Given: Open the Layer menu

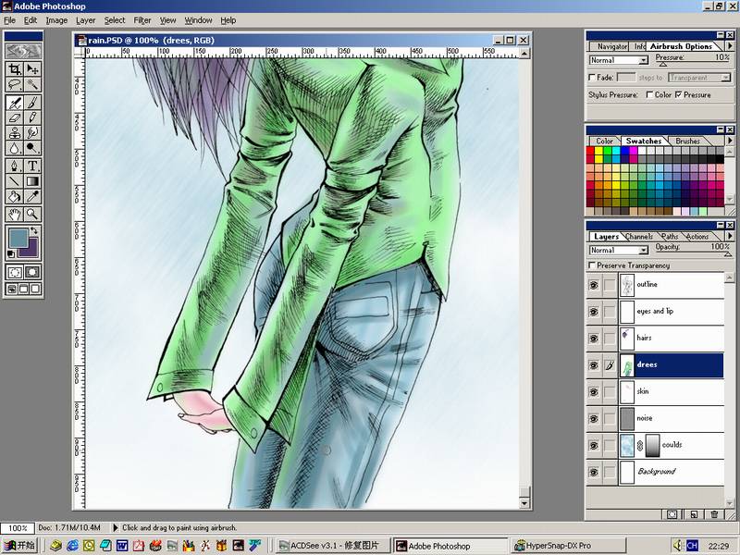Looking at the screenshot, I should pos(85,20).
